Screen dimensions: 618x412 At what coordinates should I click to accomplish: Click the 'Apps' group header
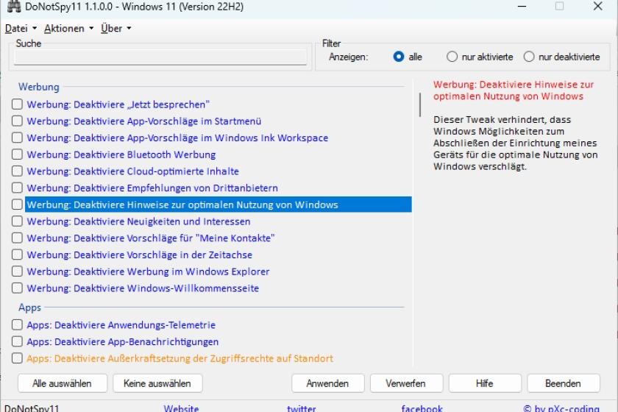tap(29, 308)
